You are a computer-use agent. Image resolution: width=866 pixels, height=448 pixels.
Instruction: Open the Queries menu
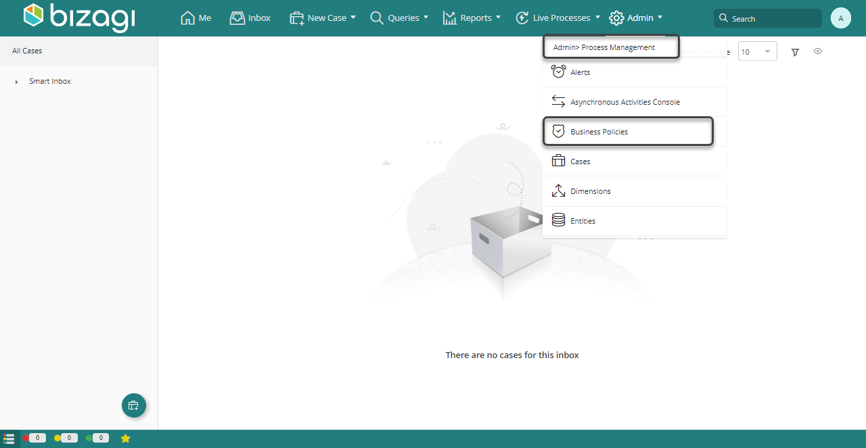click(x=399, y=18)
